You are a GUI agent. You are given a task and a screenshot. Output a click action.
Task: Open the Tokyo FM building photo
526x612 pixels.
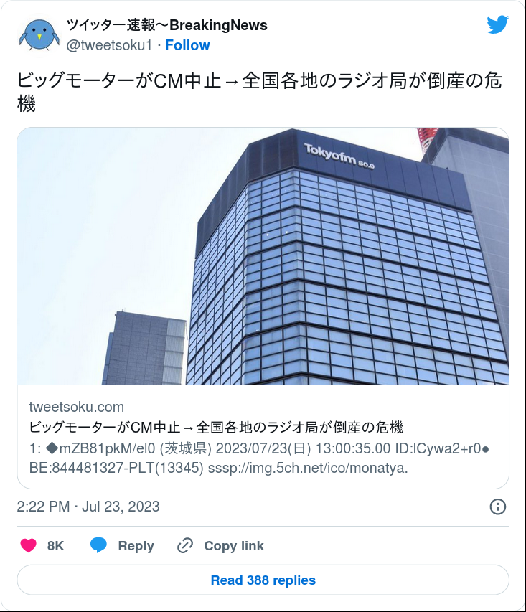point(263,256)
